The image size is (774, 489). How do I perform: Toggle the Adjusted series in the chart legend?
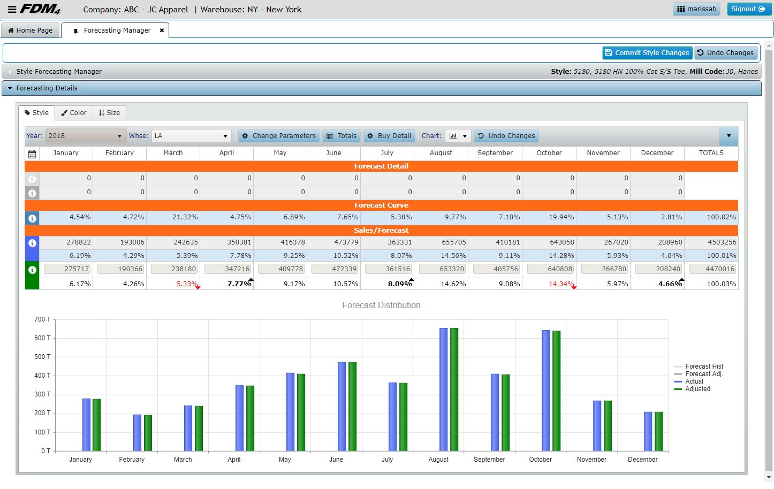point(697,389)
